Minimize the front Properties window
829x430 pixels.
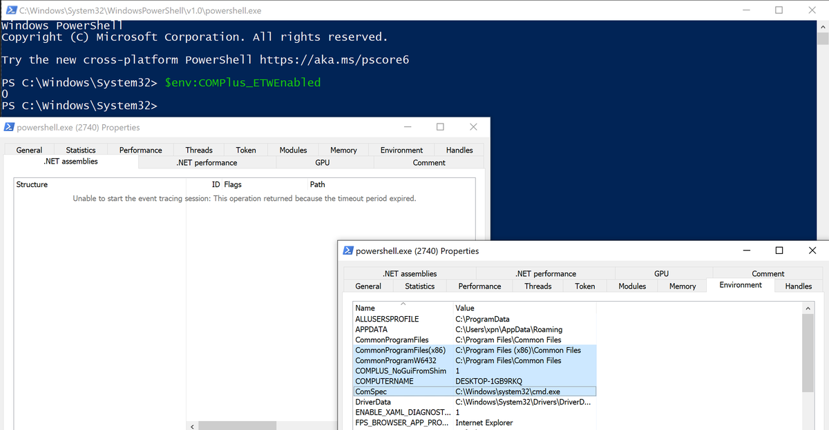coord(747,251)
